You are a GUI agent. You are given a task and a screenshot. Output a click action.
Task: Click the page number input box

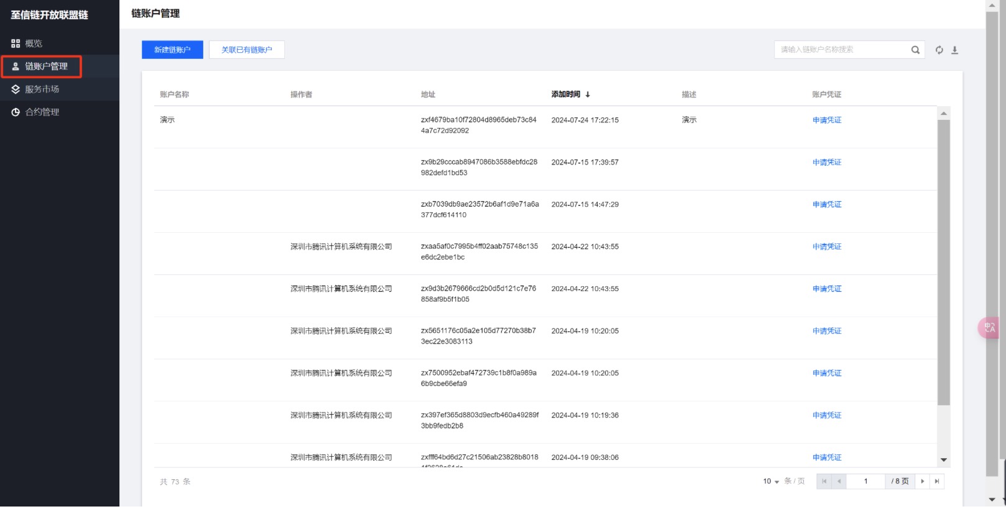click(865, 481)
